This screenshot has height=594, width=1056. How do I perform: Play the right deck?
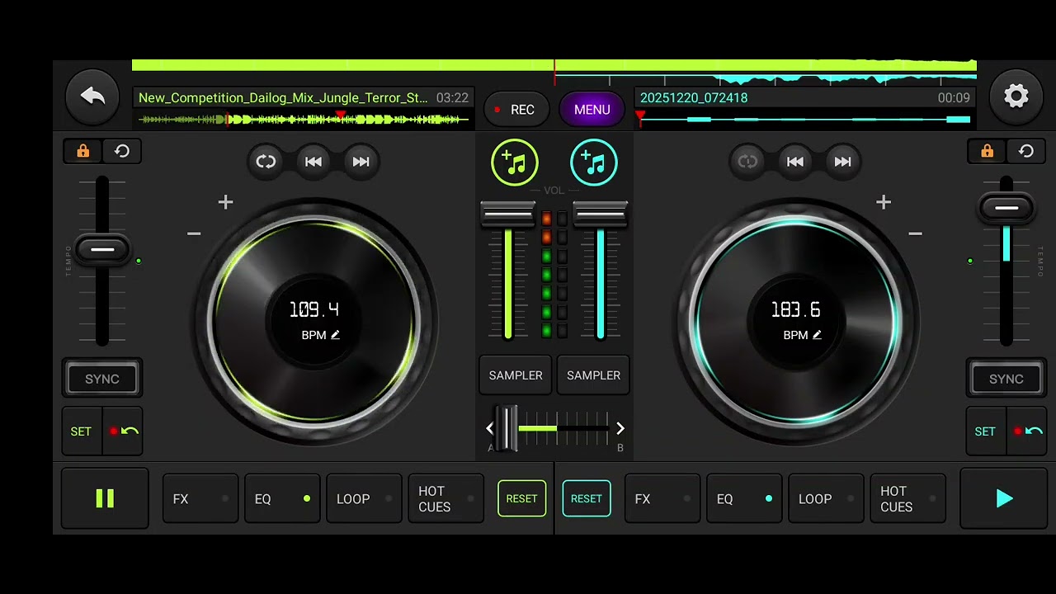coord(1004,498)
